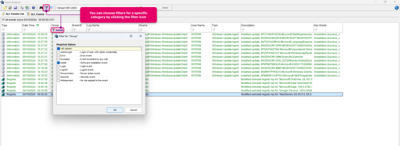Switch to the ALL Events List tab

tap(13, 14)
